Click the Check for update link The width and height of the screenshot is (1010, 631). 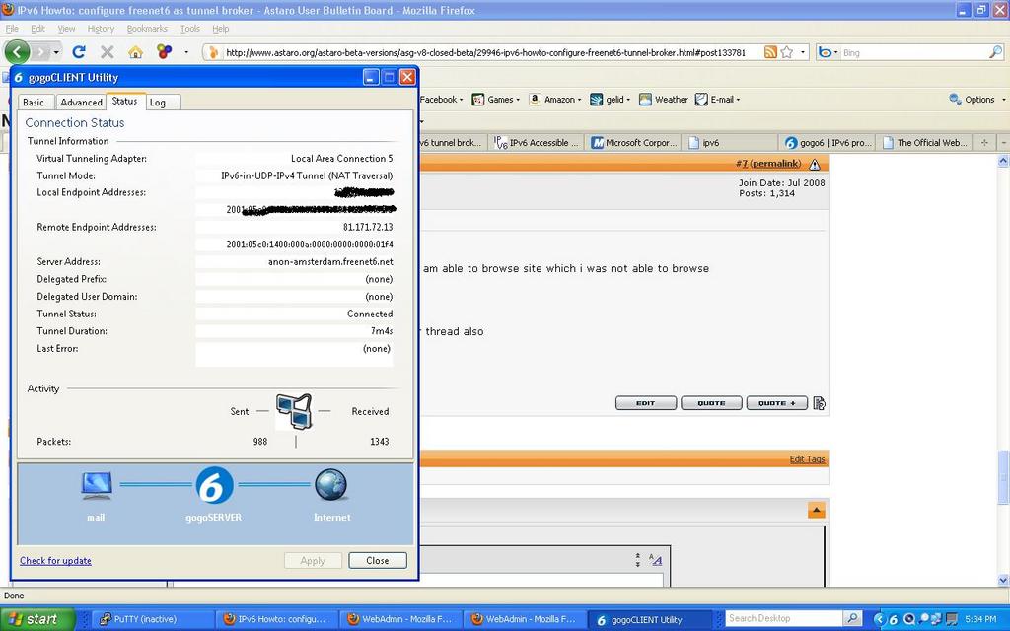(55, 560)
